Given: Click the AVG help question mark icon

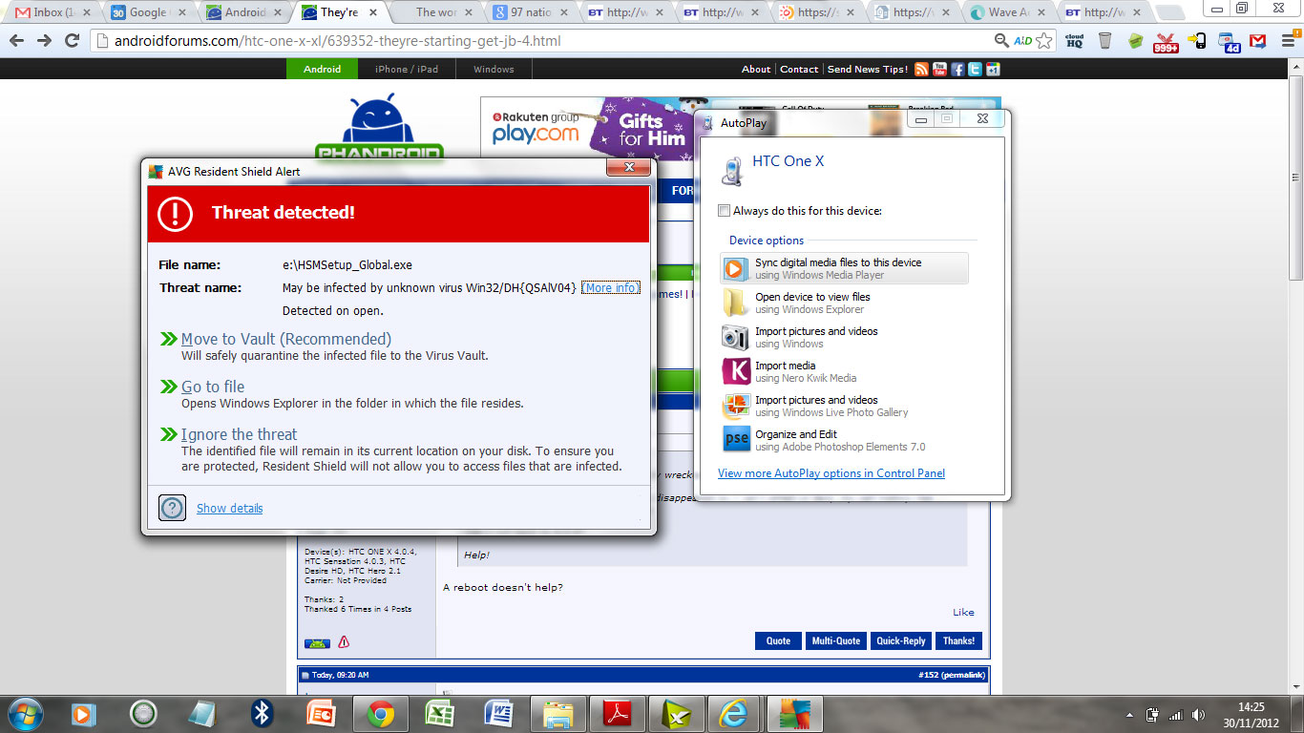Looking at the screenshot, I should coord(172,508).
